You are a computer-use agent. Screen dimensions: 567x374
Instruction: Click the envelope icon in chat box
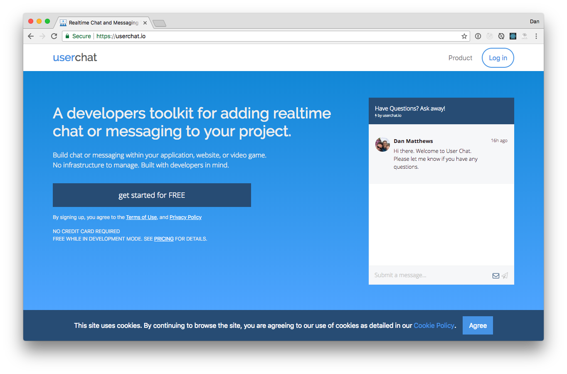(x=496, y=276)
